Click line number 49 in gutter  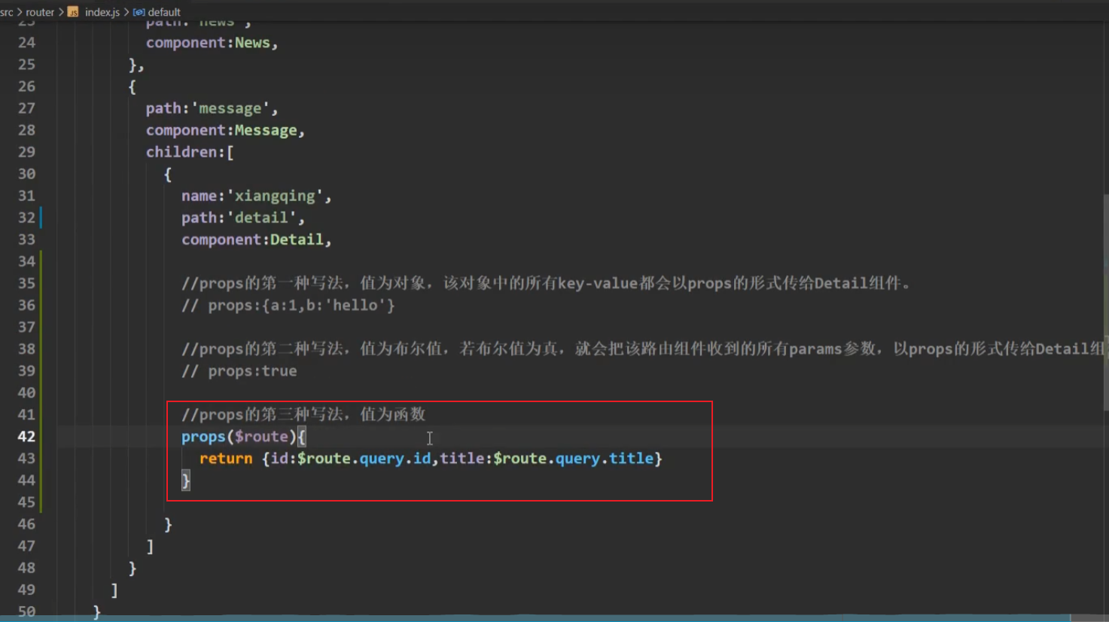[x=26, y=590]
